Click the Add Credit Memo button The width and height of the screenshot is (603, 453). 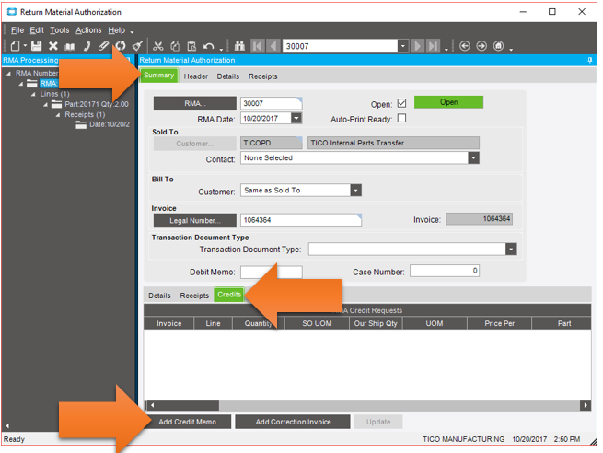click(187, 422)
